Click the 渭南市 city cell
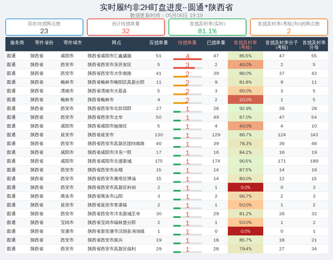333x260 pixels. coord(67,91)
